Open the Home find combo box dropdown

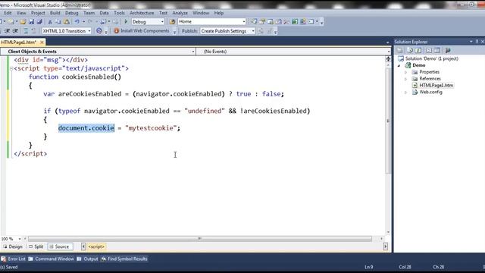[244, 22]
